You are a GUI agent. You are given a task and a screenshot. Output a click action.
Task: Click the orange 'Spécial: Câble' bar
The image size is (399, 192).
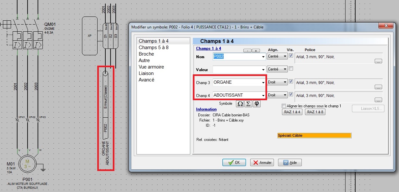[x=314, y=135]
